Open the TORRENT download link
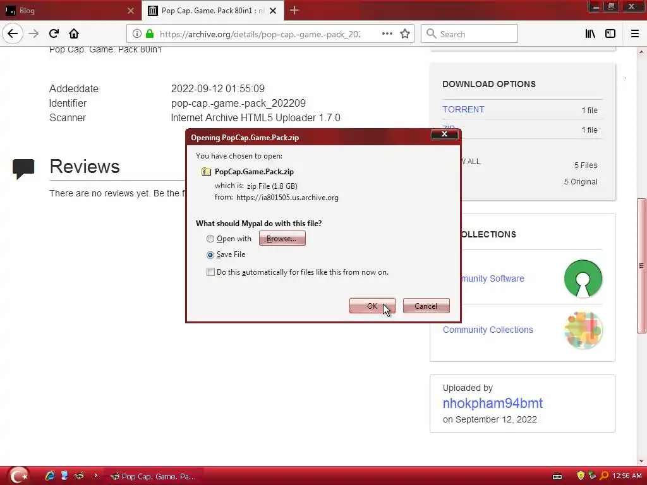 click(x=463, y=109)
